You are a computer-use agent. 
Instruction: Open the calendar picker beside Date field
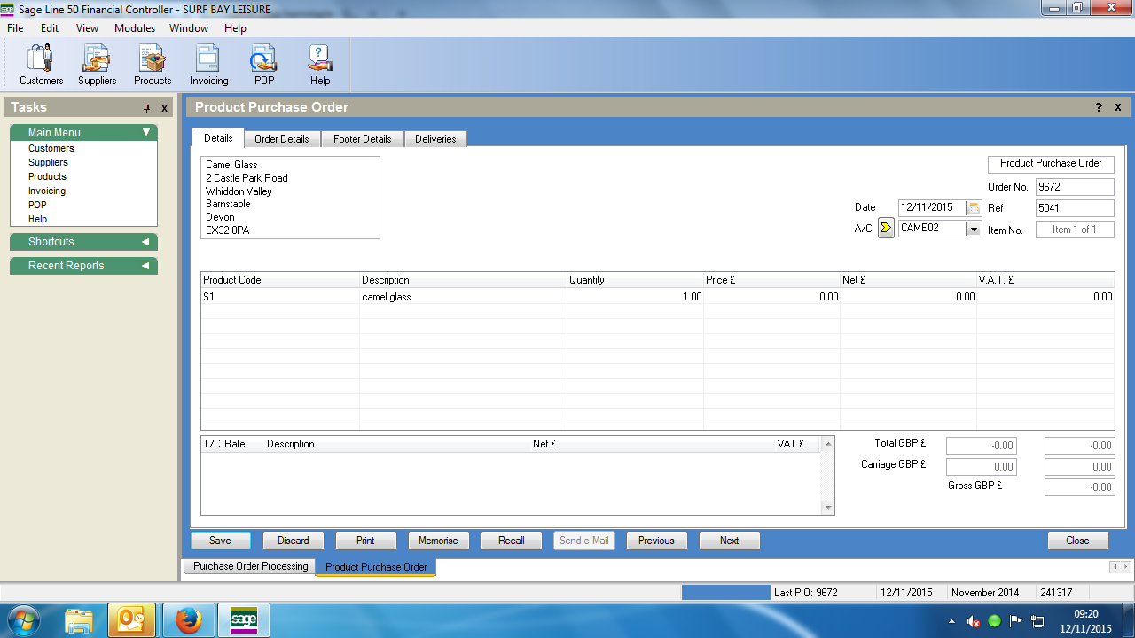point(974,208)
